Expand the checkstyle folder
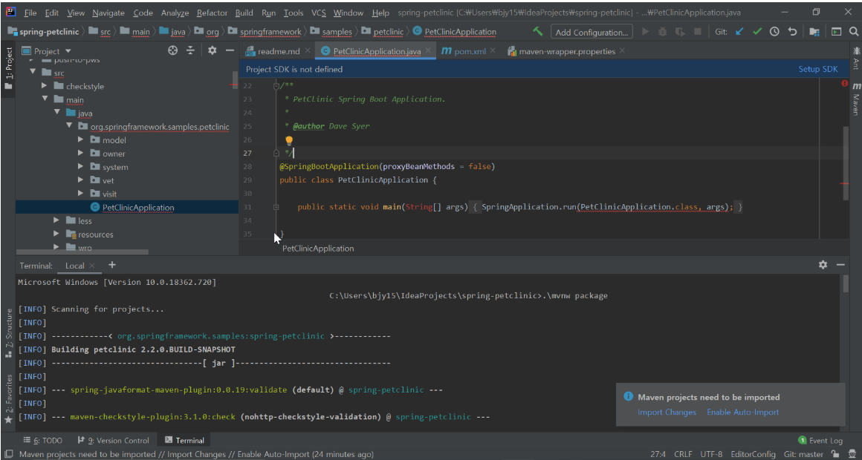862x460 pixels. coord(45,86)
